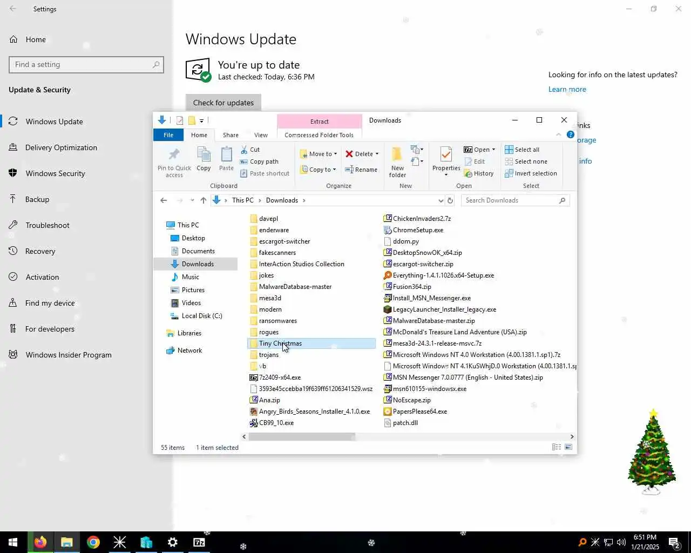
Task: Select Documents in the navigation pane
Action: click(x=198, y=251)
